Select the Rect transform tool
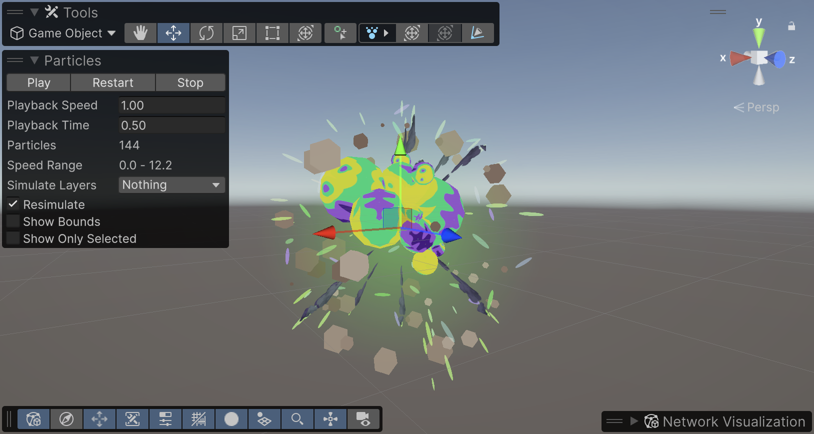Screen dimensions: 814x434 (x=272, y=33)
